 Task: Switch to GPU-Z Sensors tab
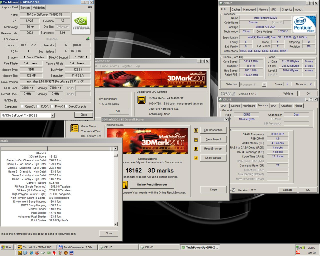click(x=25, y=8)
